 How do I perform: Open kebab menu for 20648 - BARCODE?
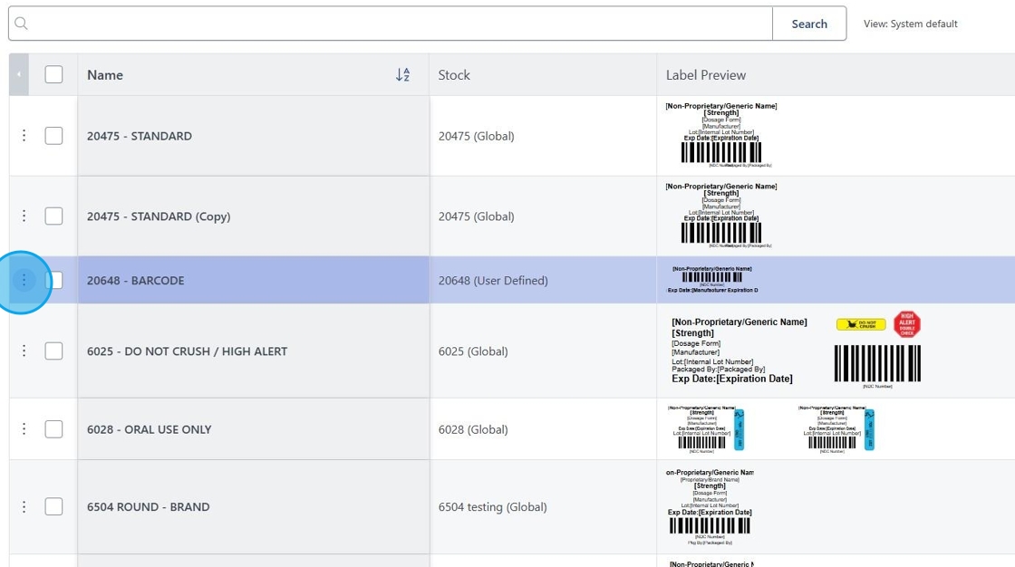coord(24,280)
